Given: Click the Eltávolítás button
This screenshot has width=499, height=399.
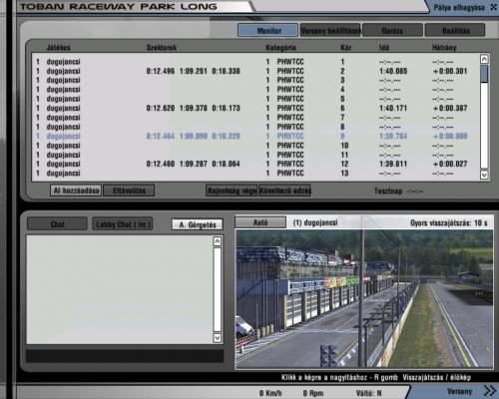Looking at the screenshot, I should pyautogui.click(x=129, y=191).
